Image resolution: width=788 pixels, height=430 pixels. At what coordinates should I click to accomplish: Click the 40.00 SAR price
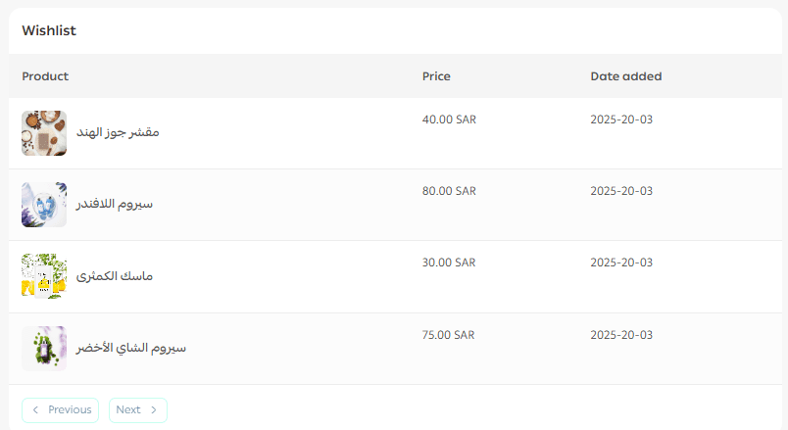(x=448, y=119)
